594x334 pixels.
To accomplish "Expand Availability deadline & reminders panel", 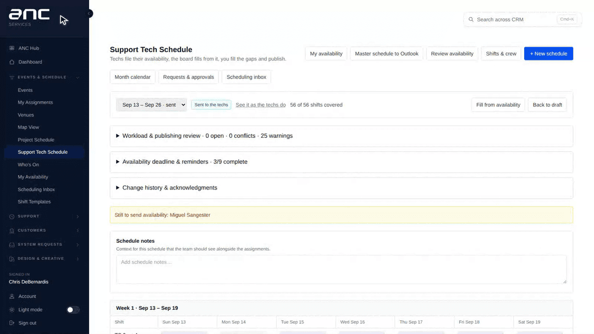I will [342, 162].
